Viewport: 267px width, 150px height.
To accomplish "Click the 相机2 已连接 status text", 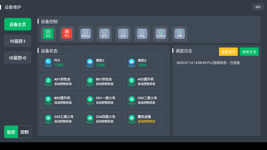I will tap(142, 65).
